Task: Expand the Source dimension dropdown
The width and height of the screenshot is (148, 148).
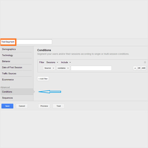Action: [x=49, y=68]
